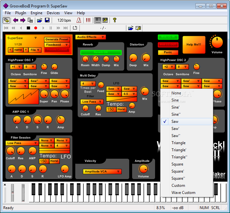Skip to end of track
The height and width of the screenshot is (213, 230).
(x=66, y=28)
